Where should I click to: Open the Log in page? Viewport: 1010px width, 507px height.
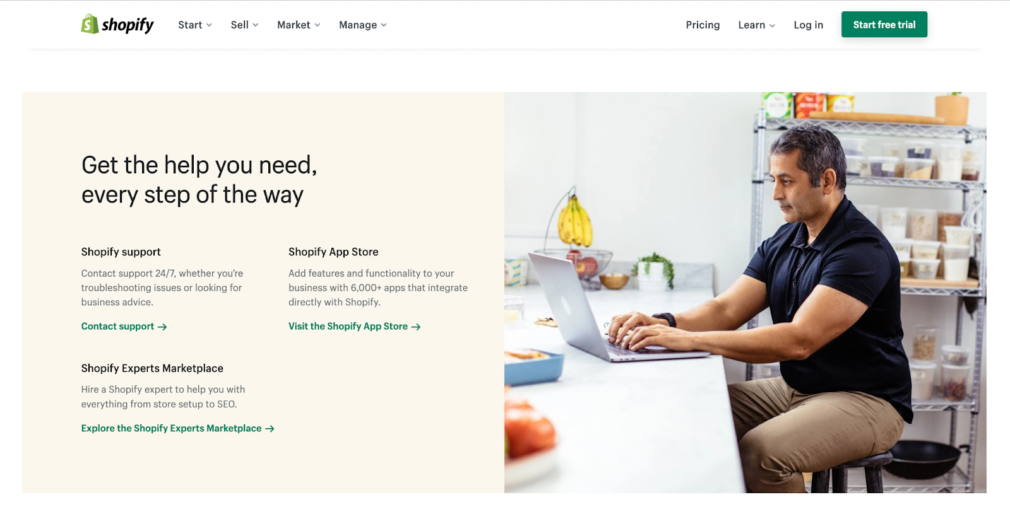tap(808, 25)
